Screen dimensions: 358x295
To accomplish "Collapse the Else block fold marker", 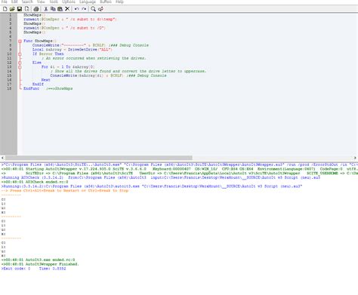I will click(20, 63).
